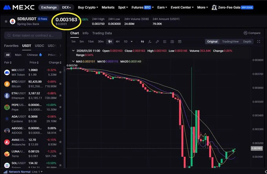Click the MEXC logo
Image resolution: width=267 pixels, height=174 pixels.
(x=19, y=7)
